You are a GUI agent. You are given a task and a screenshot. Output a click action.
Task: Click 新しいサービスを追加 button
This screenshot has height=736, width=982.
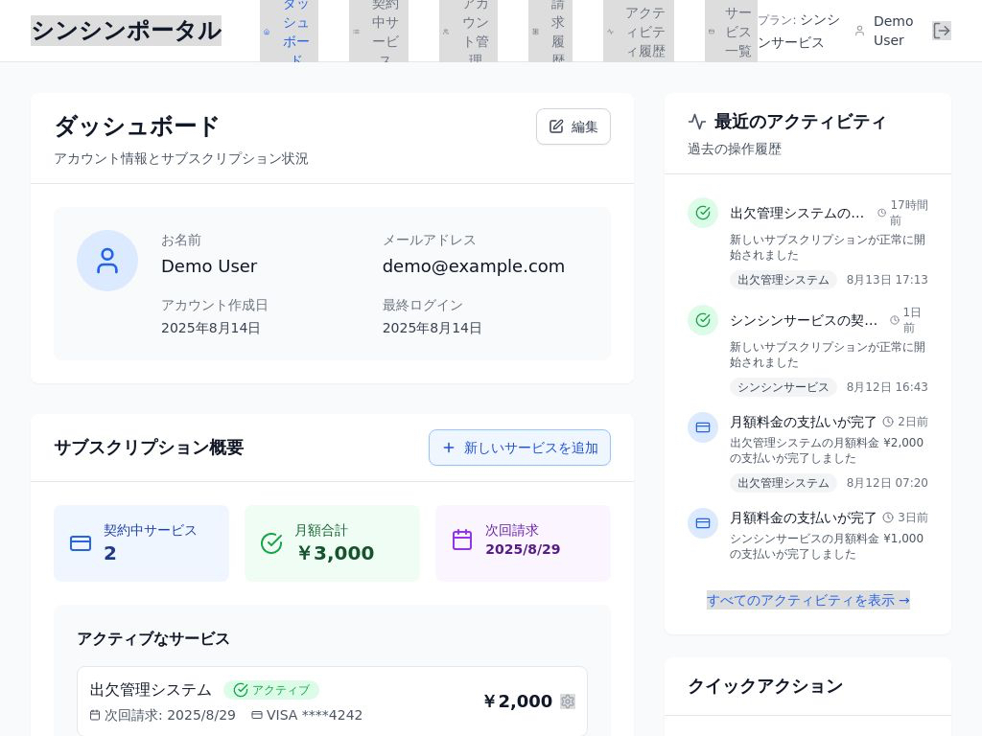[x=519, y=448]
